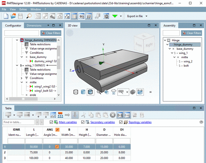Click the mesh grid display icon in 3D view

(x=133, y=92)
